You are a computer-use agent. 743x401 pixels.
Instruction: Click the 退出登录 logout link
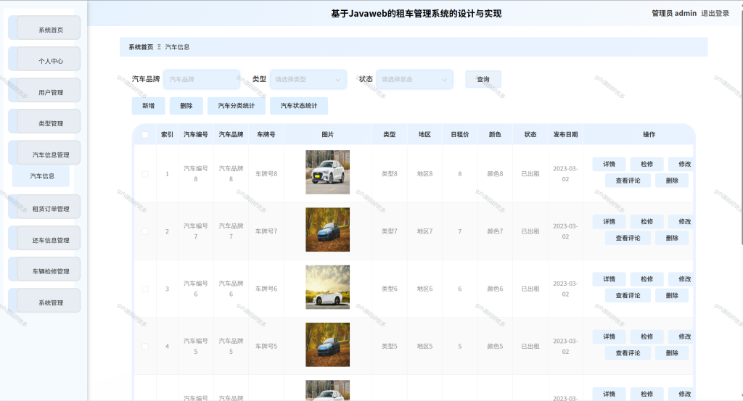715,13
